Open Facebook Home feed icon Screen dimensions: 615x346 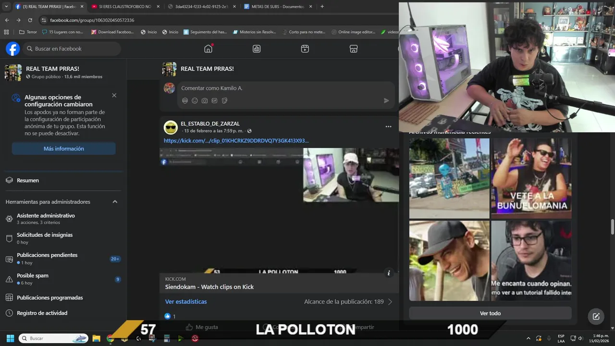[208, 49]
